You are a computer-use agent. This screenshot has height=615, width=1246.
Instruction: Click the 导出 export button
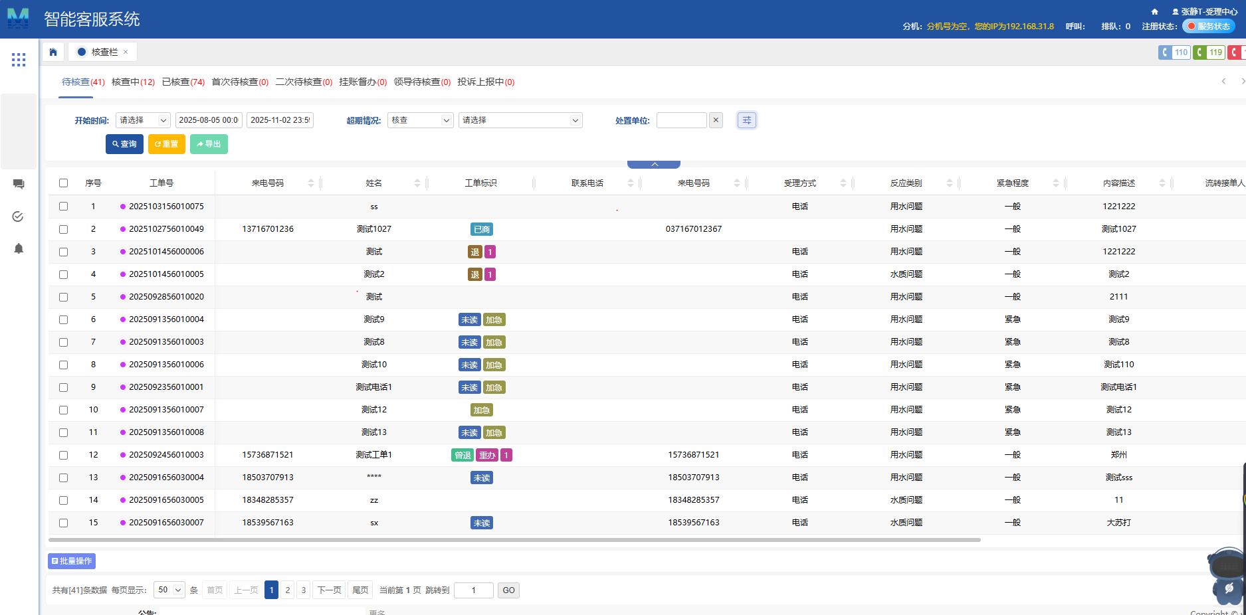[x=209, y=144]
